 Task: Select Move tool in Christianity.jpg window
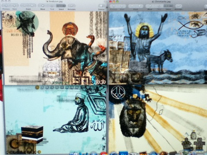tap(150, 6)
